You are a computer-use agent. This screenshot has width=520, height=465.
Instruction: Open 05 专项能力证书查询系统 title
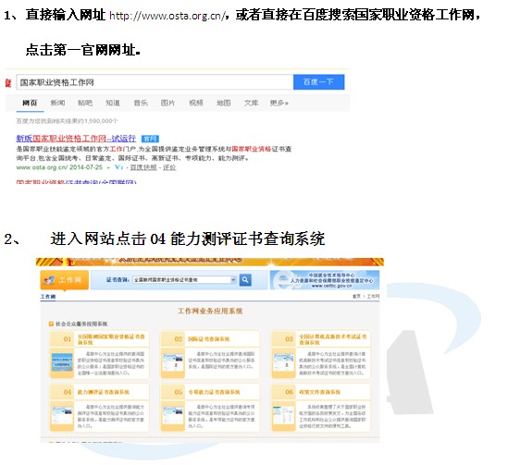(x=214, y=392)
